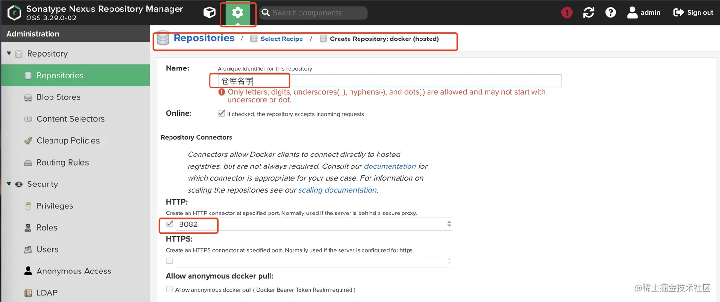
Task: Open the documentation link
Action: pyautogui.click(x=390, y=166)
